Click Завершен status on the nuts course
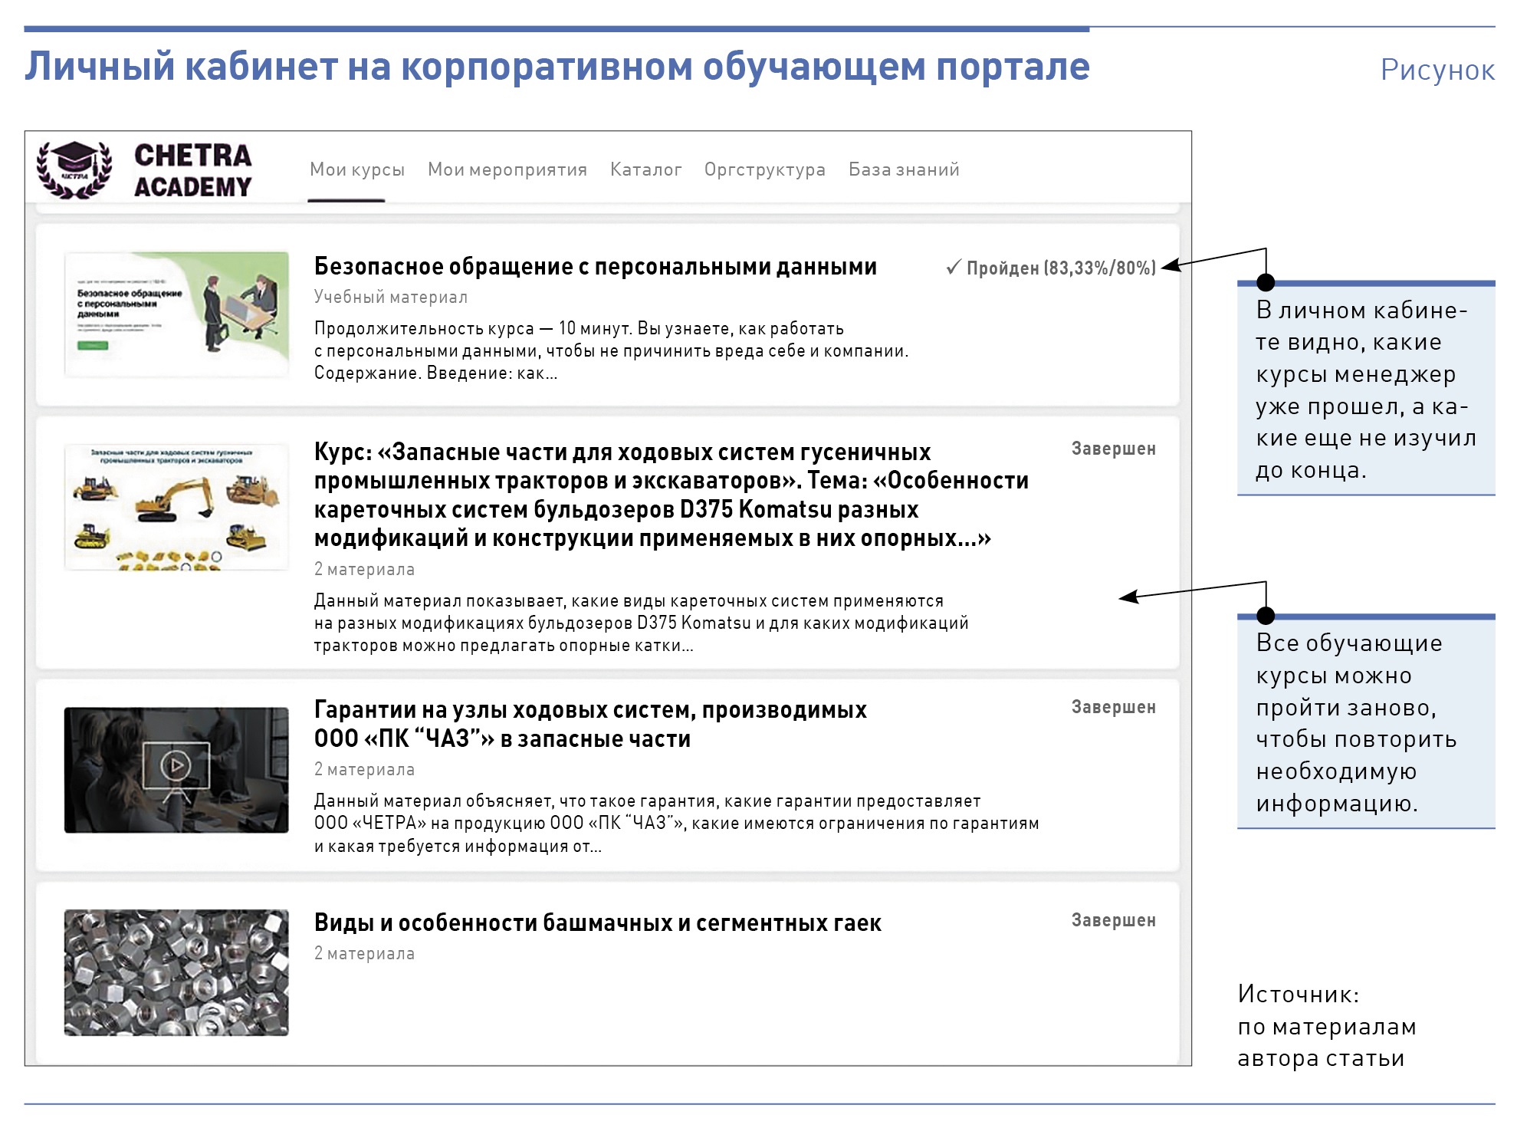 1112,920
